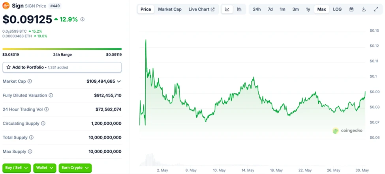Click Add to Portfolio button
This screenshot has height=174, width=385.
pos(62,67)
